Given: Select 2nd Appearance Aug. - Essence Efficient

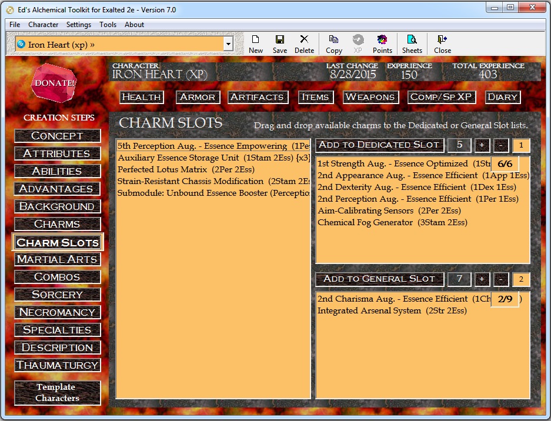Looking at the screenshot, I should (423, 175).
